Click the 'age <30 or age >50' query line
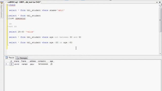This screenshot has width=162, height=91. pyautogui.click(x=40, y=43)
